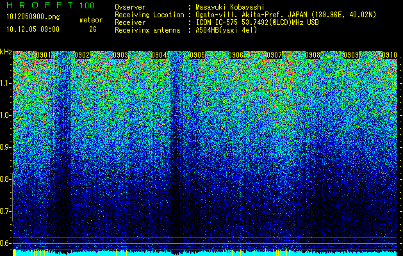The width and height of the screenshot is (403, 256).
Task: Click the 0905 time marker
Action: coord(197,55)
